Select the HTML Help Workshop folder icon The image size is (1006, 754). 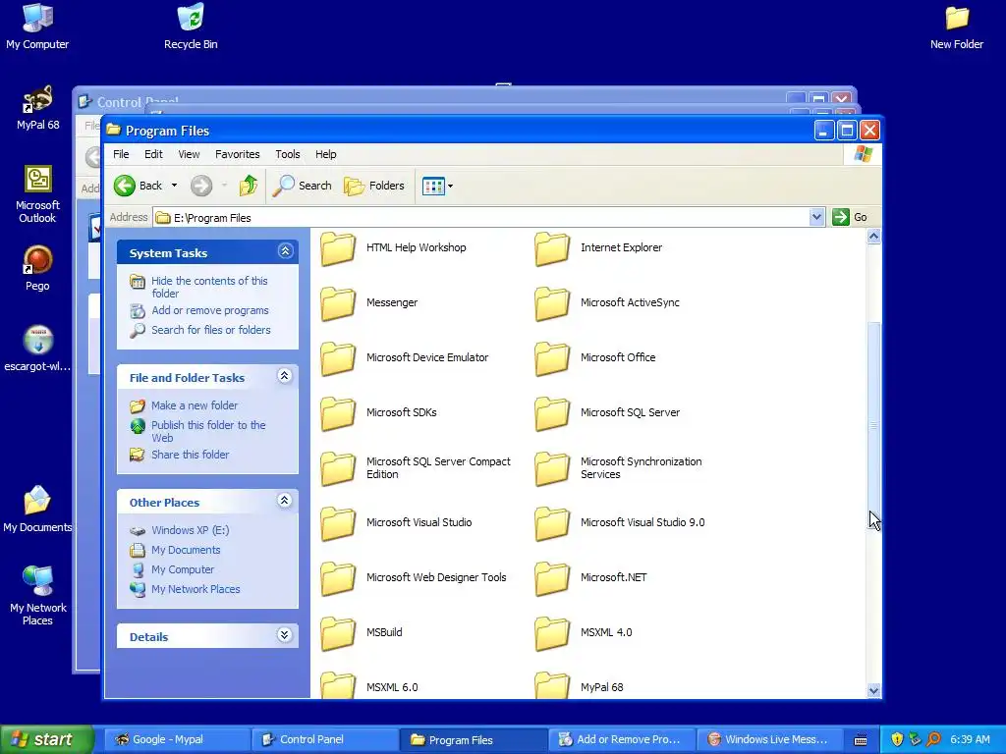point(338,248)
